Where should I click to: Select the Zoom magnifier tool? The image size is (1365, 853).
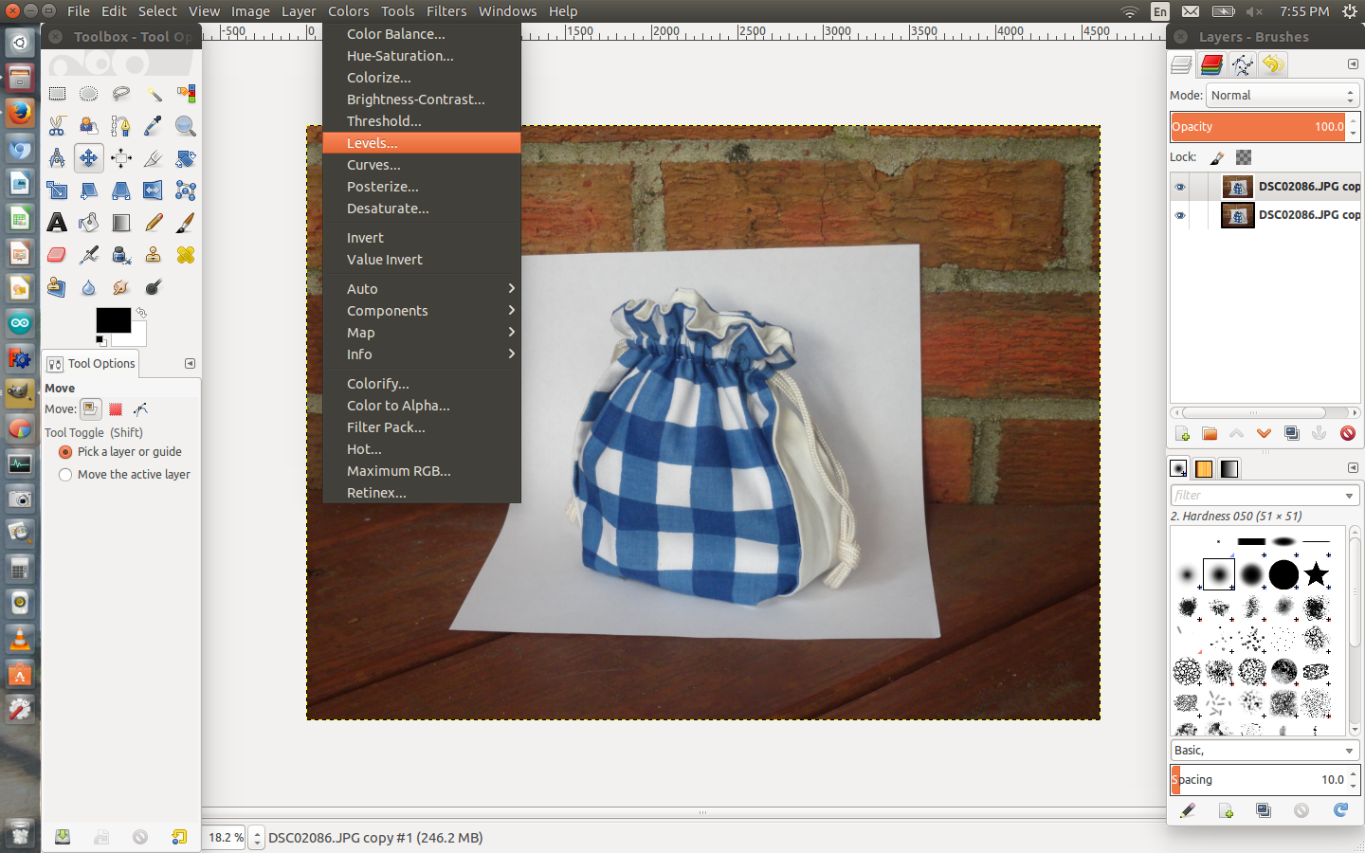pyautogui.click(x=186, y=126)
